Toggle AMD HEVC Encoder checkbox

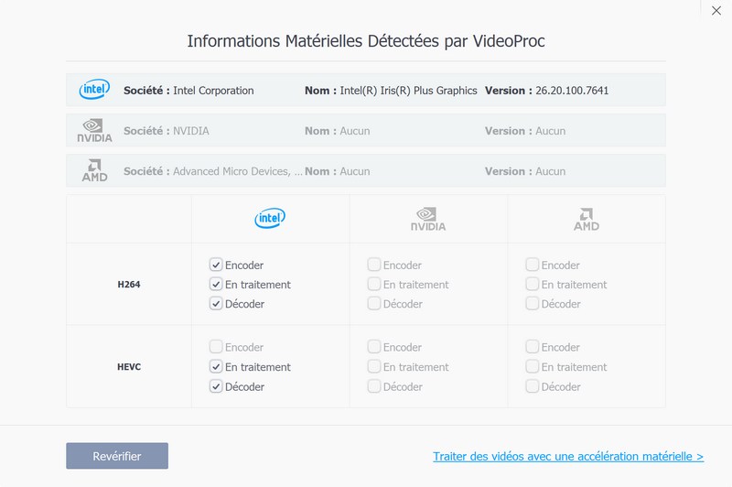coord(533,346)
